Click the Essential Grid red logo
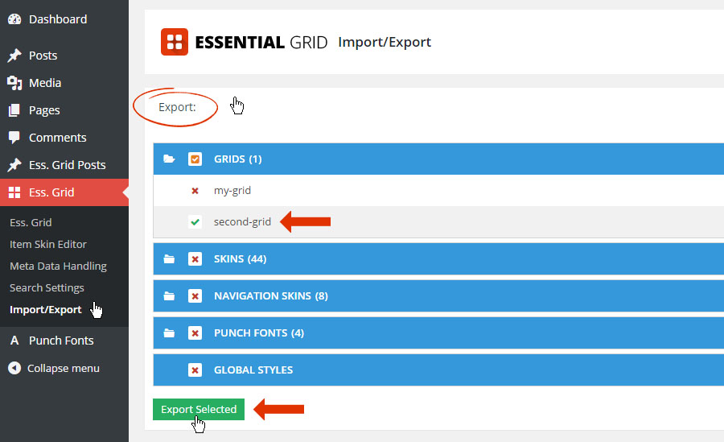 (174, 42)
